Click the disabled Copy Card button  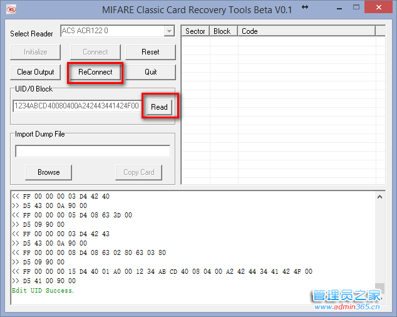(139, 172)
